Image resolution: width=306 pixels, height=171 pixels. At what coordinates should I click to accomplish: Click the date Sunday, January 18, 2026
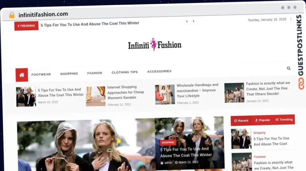(x=267, y=20)
